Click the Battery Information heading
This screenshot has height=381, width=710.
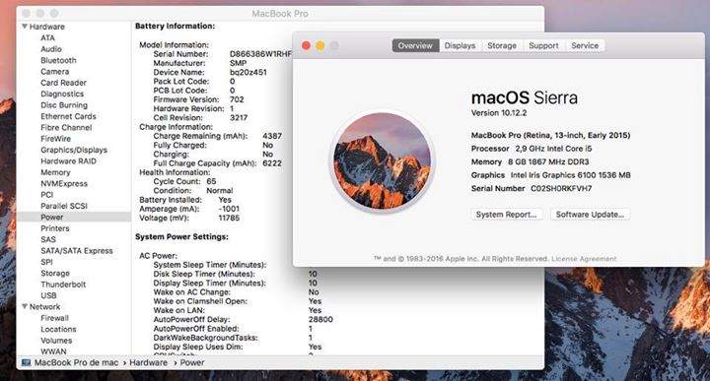[175, 27]
